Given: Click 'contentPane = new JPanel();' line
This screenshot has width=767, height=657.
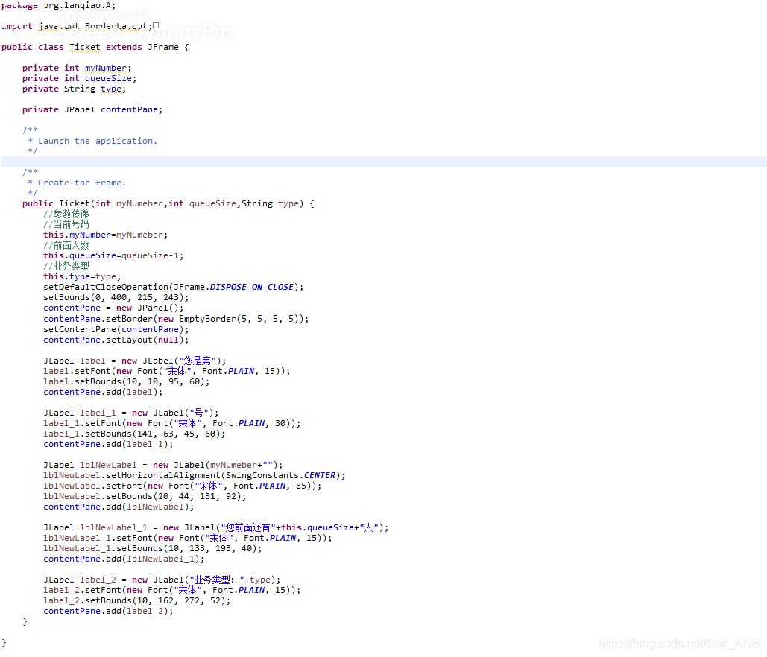Looking at the screenshot, I should [x=113, y=308].
